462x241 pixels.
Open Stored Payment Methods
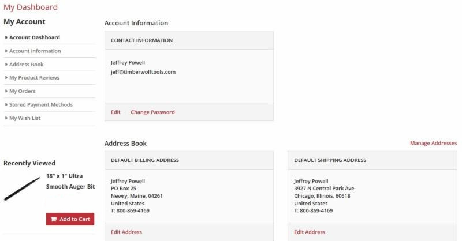click(x=40, y=105)
